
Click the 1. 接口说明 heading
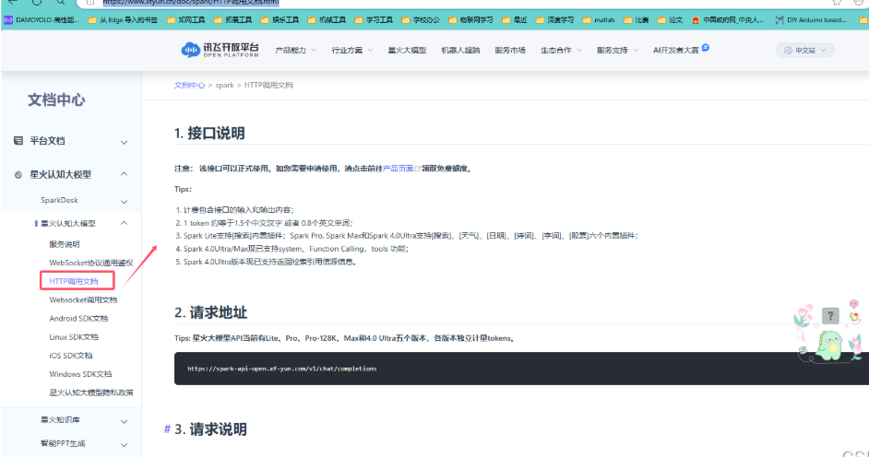pos(209,134)
